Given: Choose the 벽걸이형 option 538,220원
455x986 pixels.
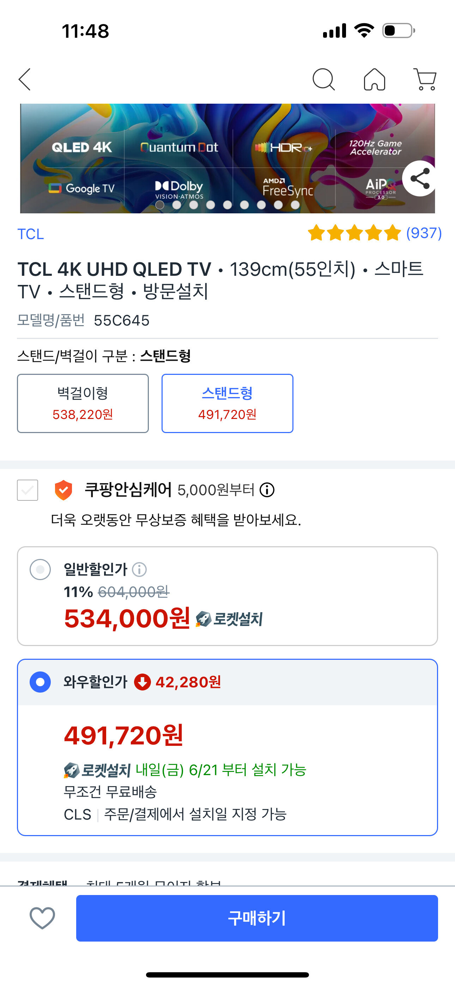Looking at the screenshot, I should (83, 403).
